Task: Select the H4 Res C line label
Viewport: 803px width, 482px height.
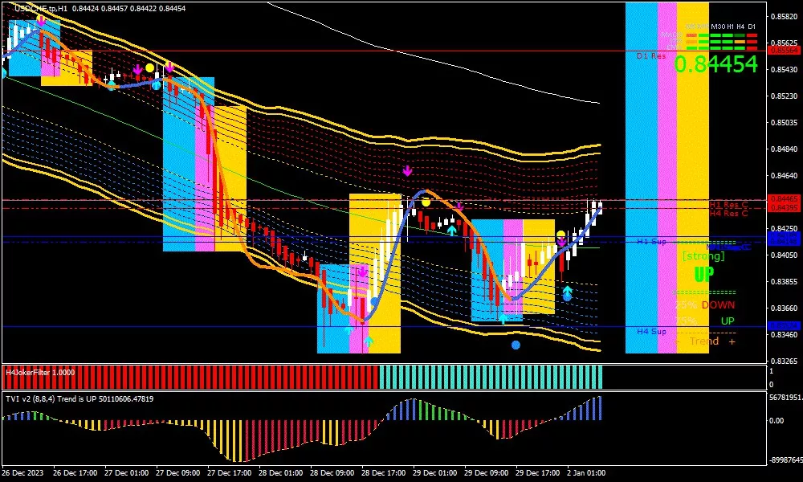Action: pos(728,213)
